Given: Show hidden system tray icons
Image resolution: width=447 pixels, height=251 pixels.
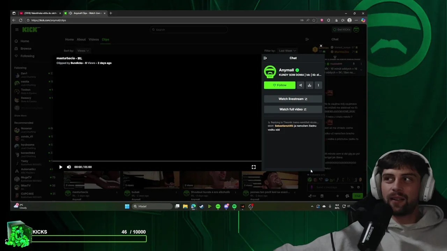Looking at the screenshot, I should pos(312,206).
